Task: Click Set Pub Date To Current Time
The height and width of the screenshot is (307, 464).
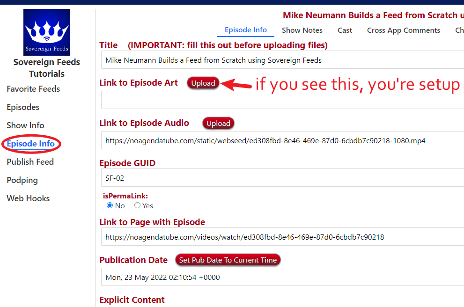Action: tap(228, 260)
